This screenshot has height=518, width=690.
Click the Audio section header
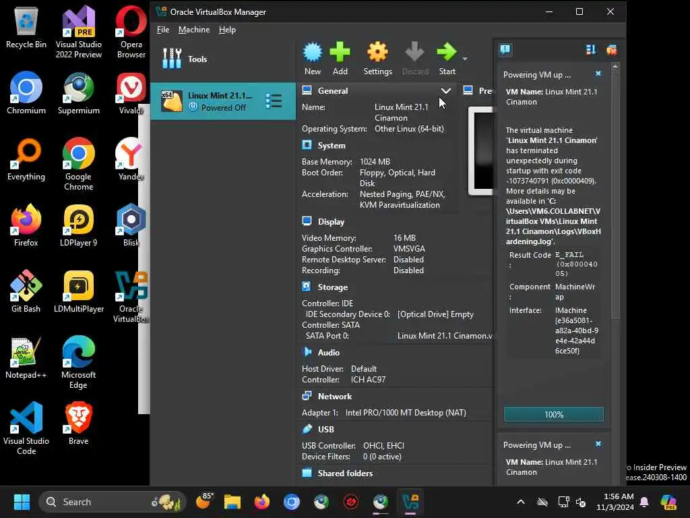[x=328, y=352]
